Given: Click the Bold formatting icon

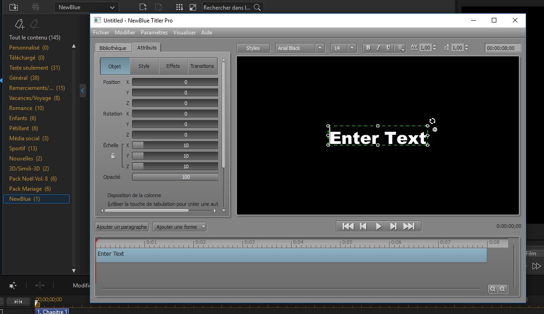Looking at the screenshot, I should click(x=368, y=48).
